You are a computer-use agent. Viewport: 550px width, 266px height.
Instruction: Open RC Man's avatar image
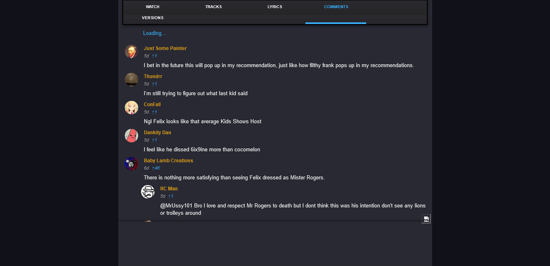(148, 192)
